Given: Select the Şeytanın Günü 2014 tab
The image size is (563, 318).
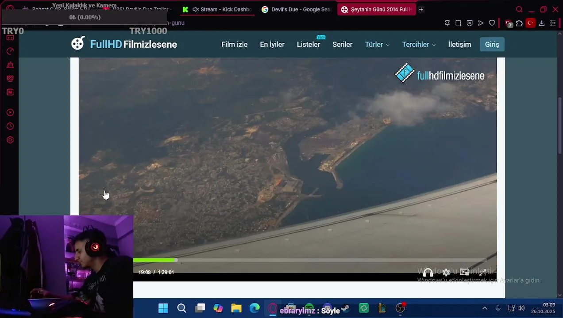Looking at the screenshot, I should [376, 9].
